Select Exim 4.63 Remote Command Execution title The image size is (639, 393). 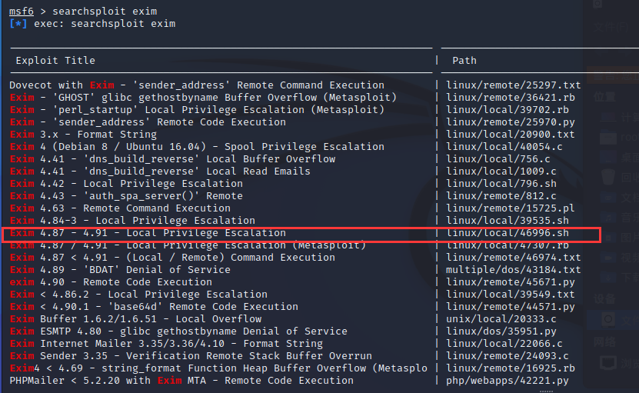tap(120, 208)
